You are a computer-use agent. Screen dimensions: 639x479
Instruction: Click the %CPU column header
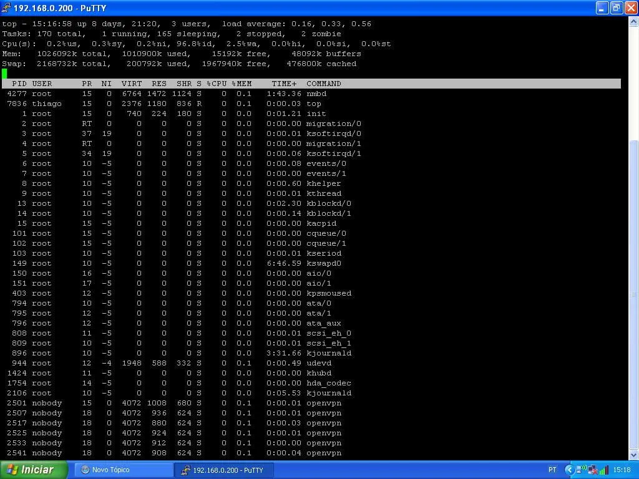[x=217, y=84]
